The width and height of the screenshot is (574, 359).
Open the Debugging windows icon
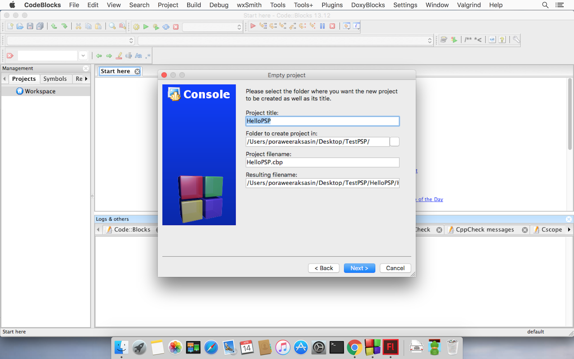click(x=347, y=26)
